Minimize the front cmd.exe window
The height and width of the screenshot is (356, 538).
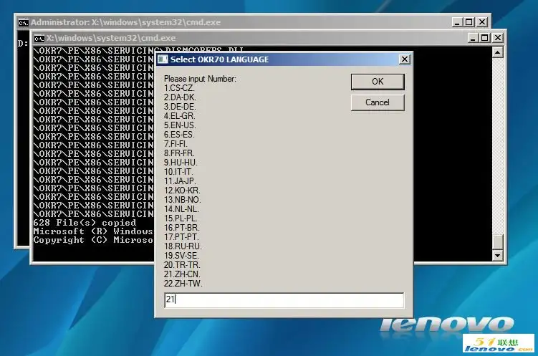[473, 37]
